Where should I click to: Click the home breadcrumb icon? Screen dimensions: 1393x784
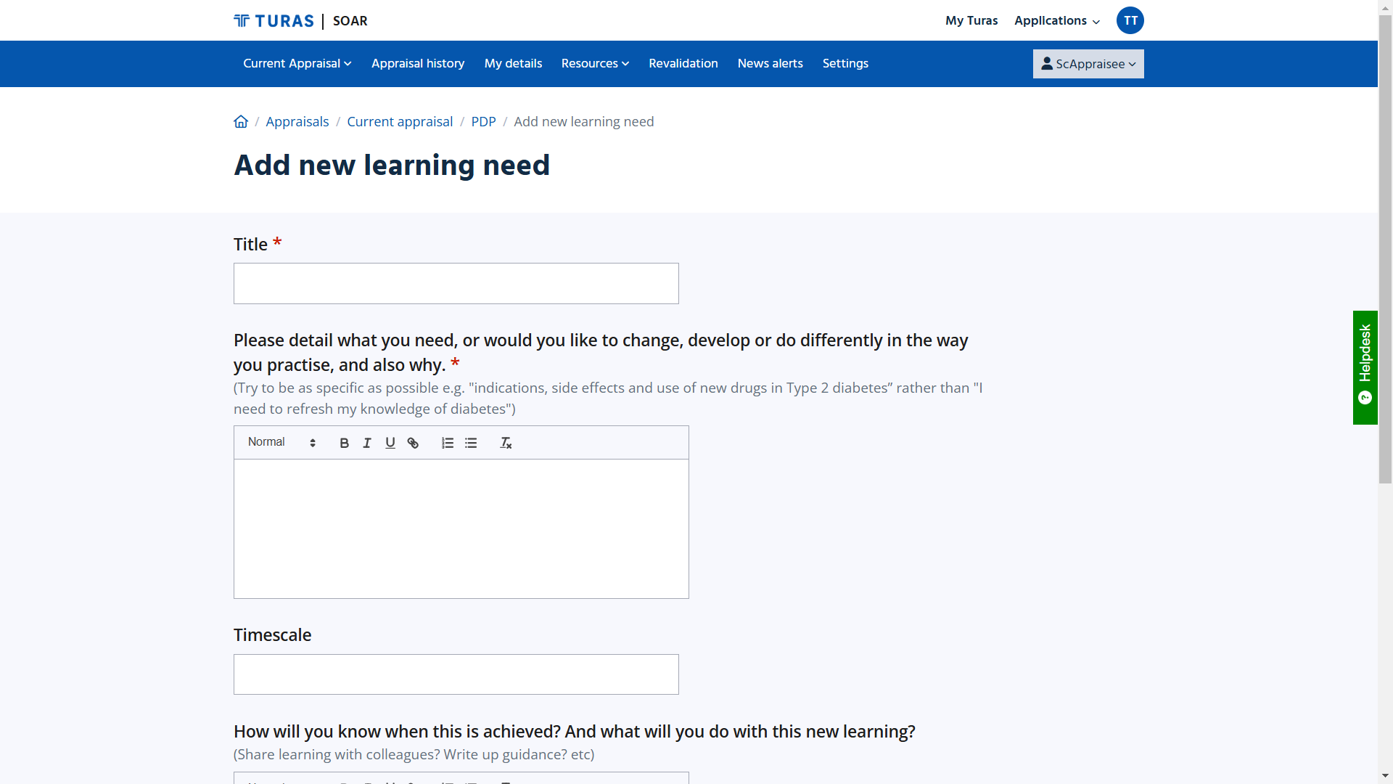[241, 121]
